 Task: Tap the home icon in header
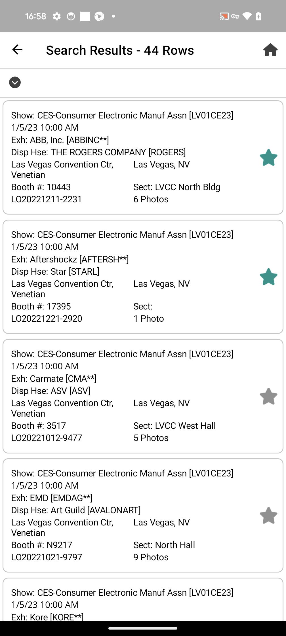[270, 50]
